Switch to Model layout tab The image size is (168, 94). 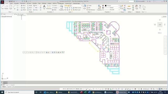pyautogui.click(x=4, y=87)
